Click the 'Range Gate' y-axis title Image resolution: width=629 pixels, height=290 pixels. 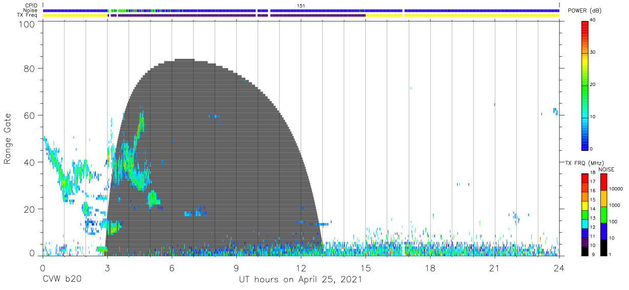(8, 139)
